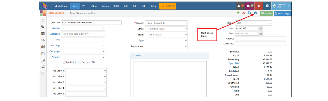Click the green plus add icon
The image size is (328, 101).
tap(238, 13)
